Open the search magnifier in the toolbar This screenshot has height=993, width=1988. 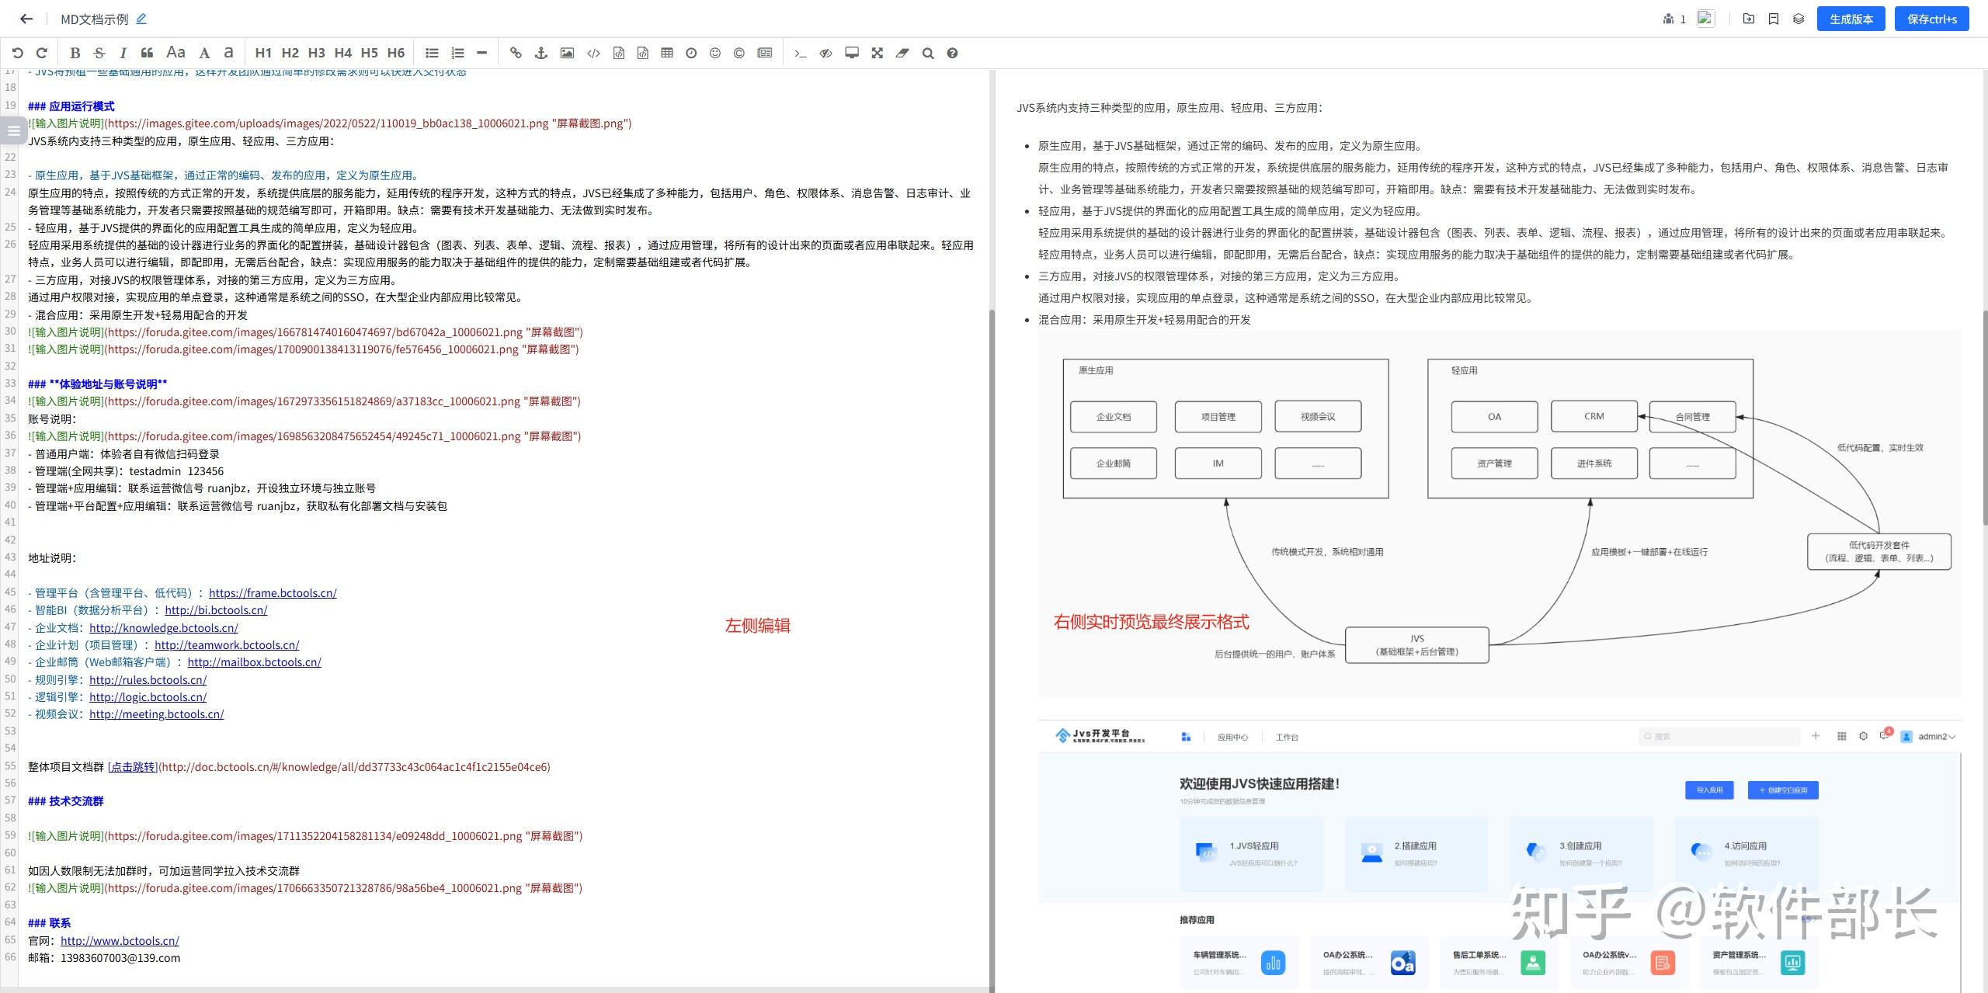point(927,53)
